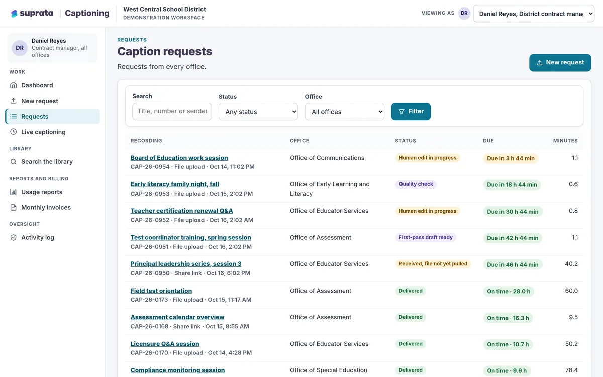Click the Due in 18 h 44 min badge
603x377 pixels.
point(512,185)
